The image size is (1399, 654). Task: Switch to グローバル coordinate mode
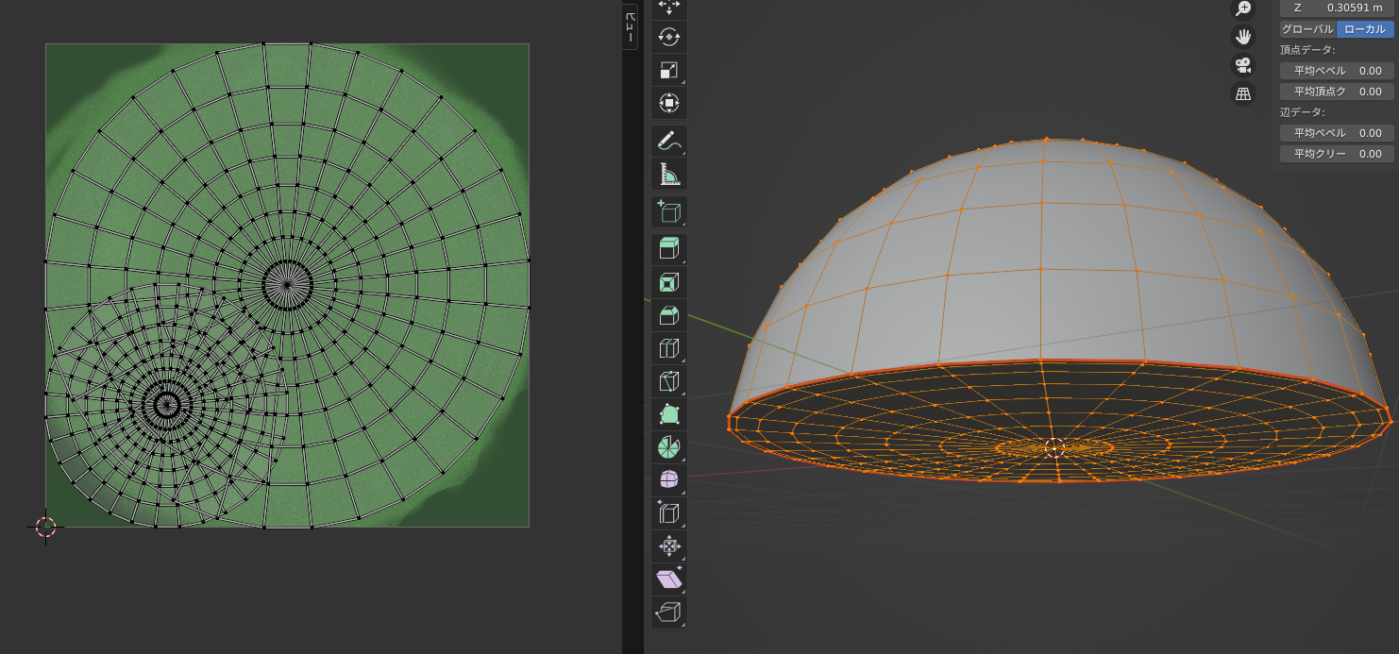coord(1307,29)
